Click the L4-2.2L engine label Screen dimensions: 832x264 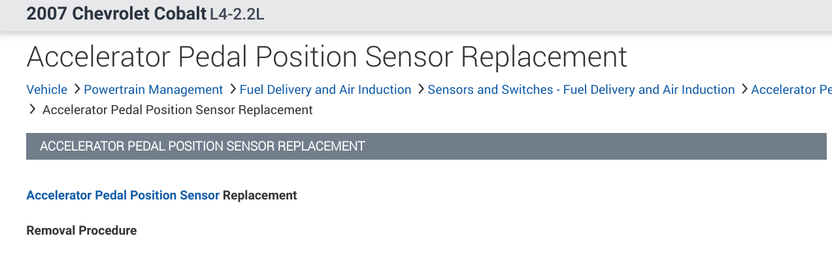click(x=237, y=15)
